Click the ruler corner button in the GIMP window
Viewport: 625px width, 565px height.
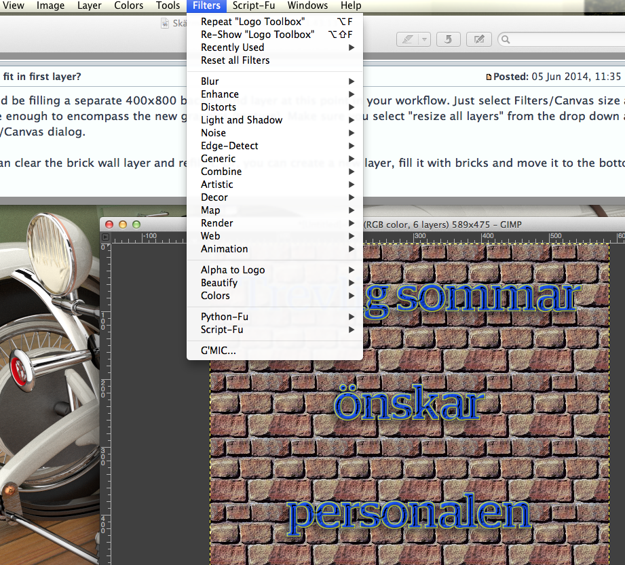105,237
